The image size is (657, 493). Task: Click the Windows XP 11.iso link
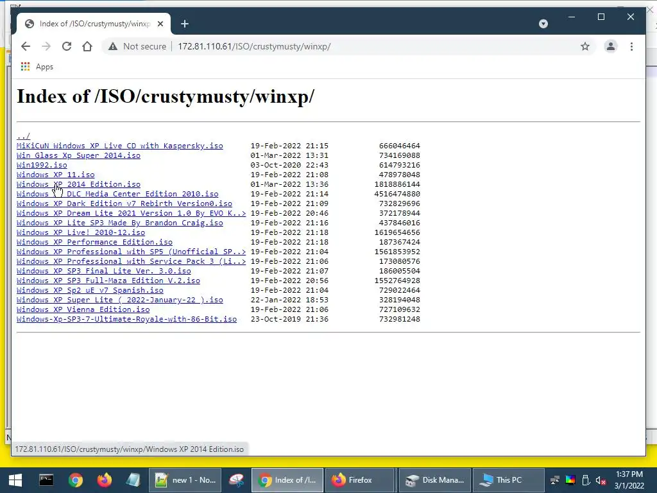click(x=56, y=175)
